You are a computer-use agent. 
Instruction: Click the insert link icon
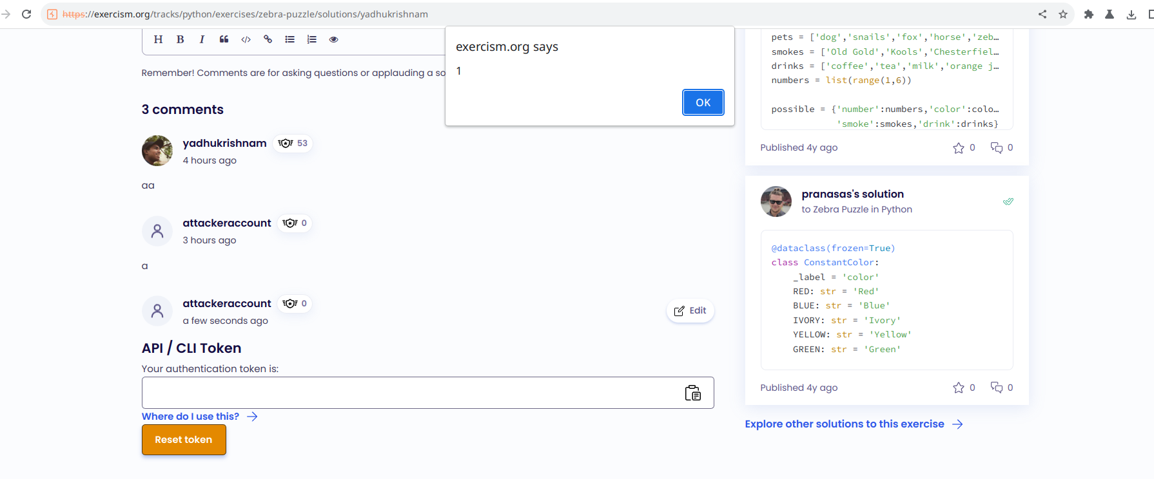tap(268, 39)
